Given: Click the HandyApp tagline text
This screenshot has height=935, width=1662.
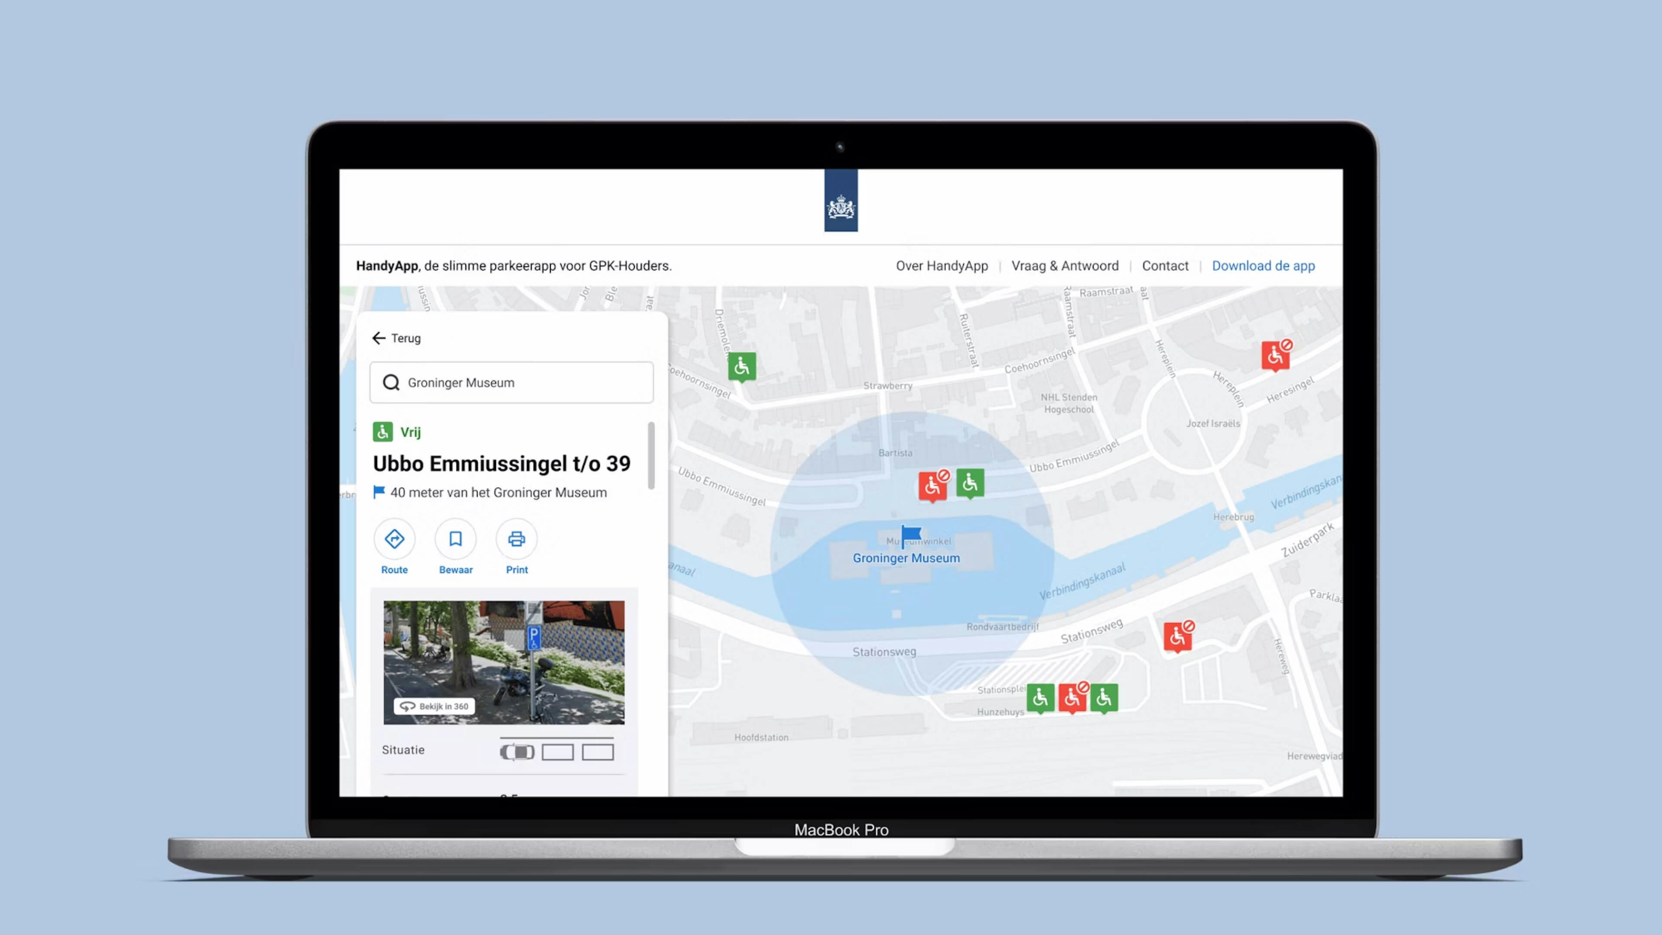Looking at the screenshot, I should [x=514, y=266].
